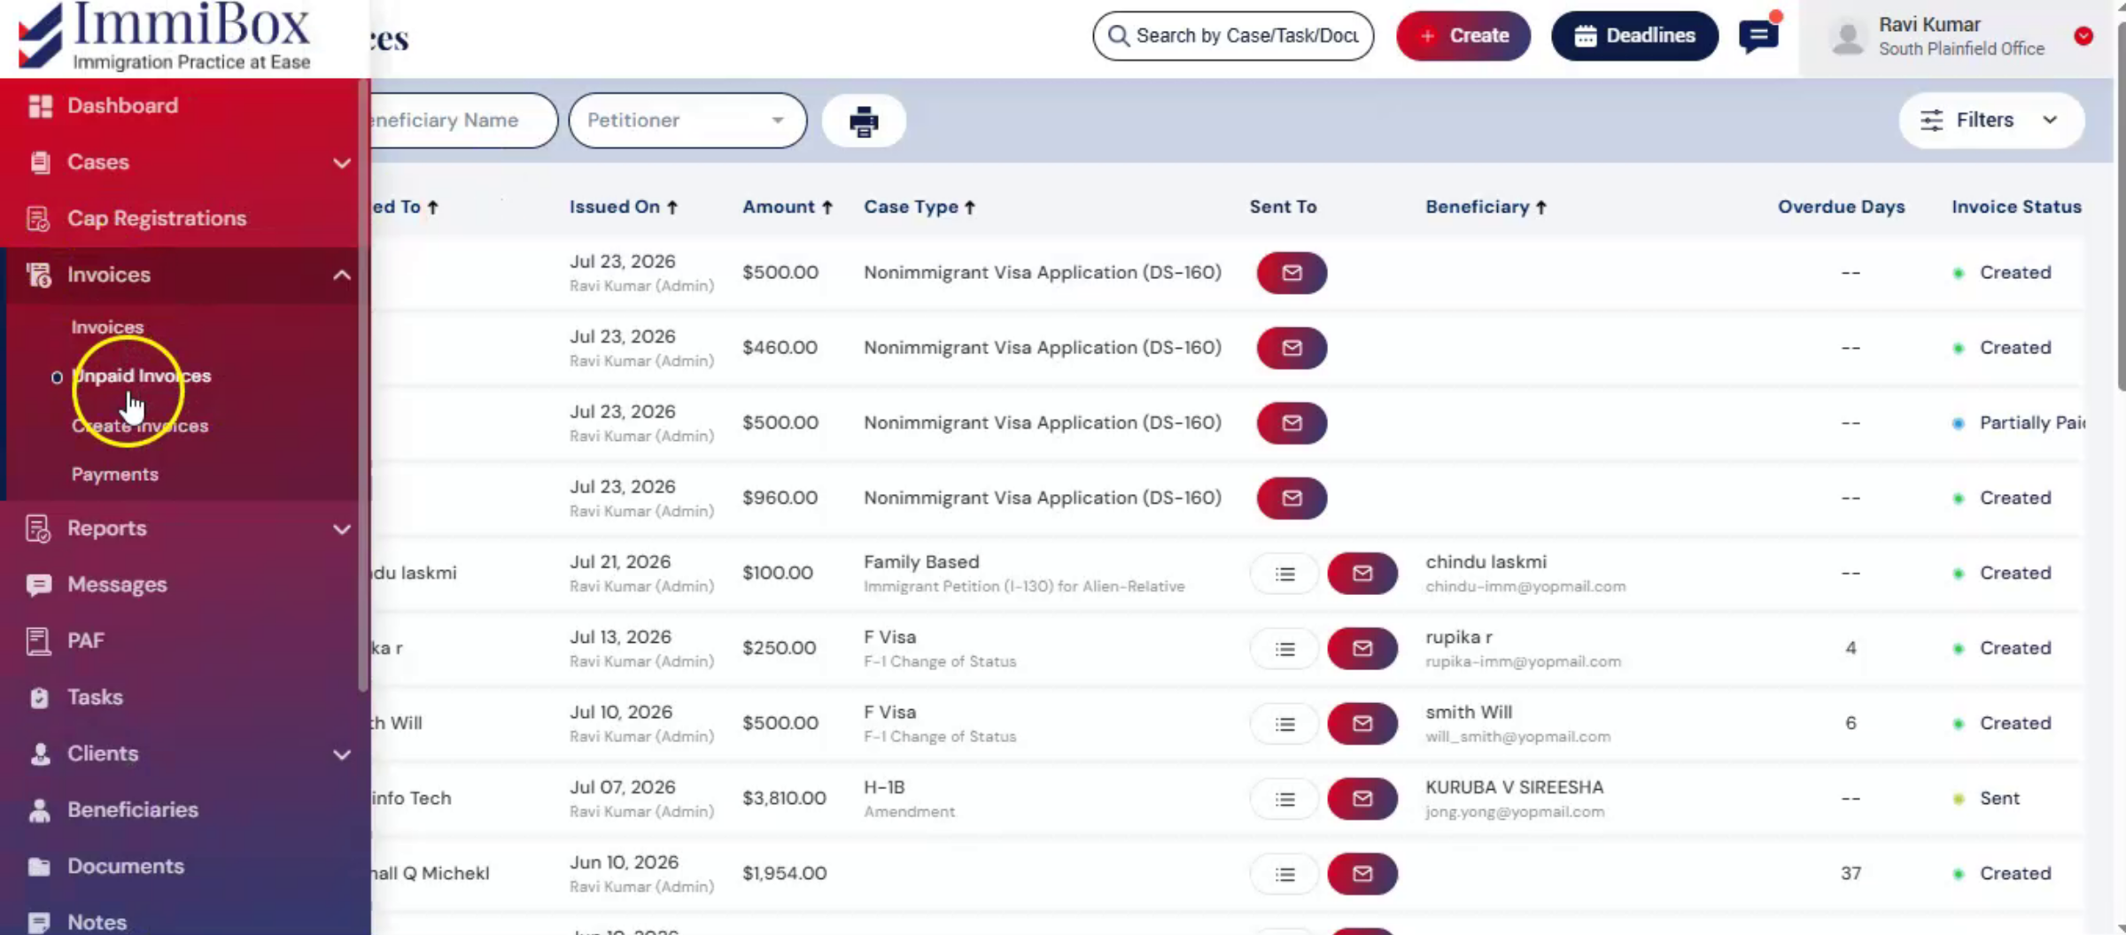2126x935 pixels.
Task: Send email for chindu laskmi invoice
Action: tap(1362, 574)
